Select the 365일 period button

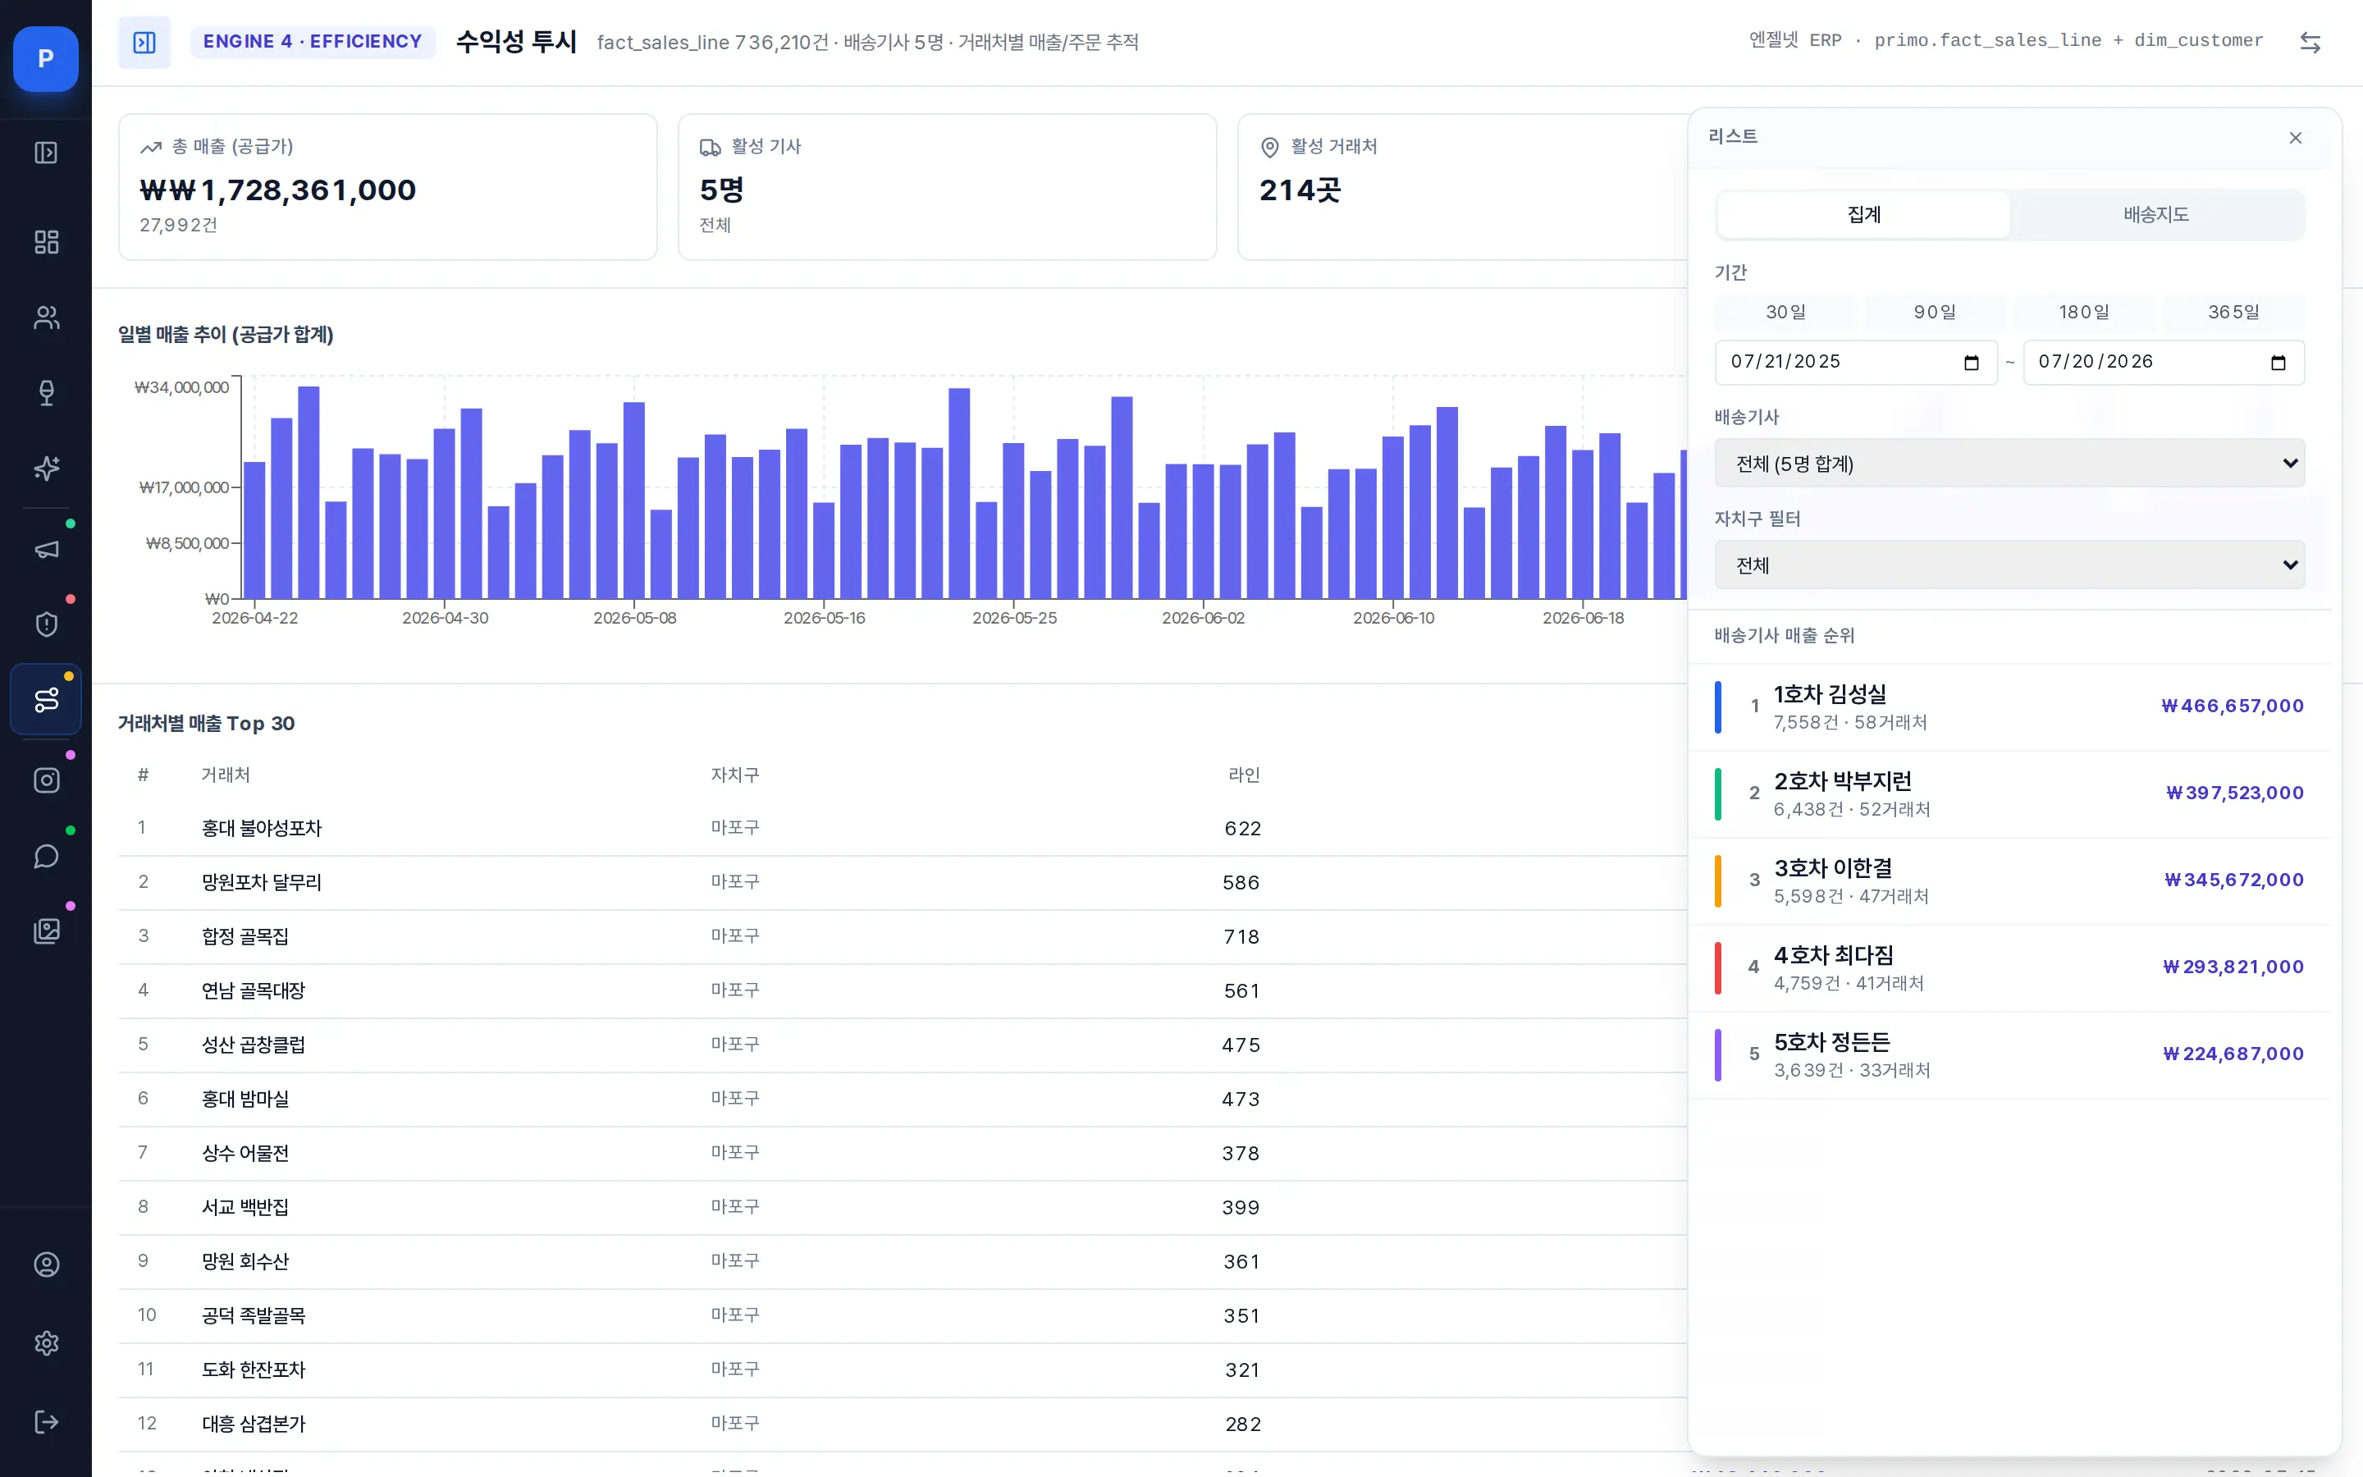coord(2233,313)
